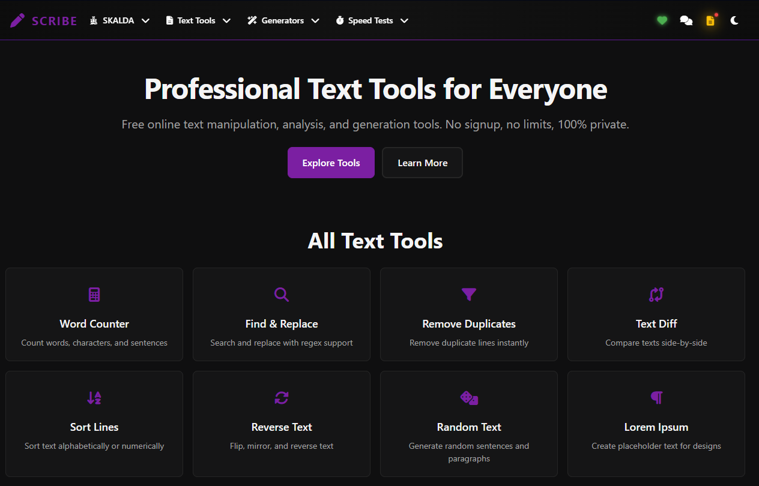This screenshot has width=759, height=486.
Task: Select the Speed Tests menu item
Action: click(370, 20)
